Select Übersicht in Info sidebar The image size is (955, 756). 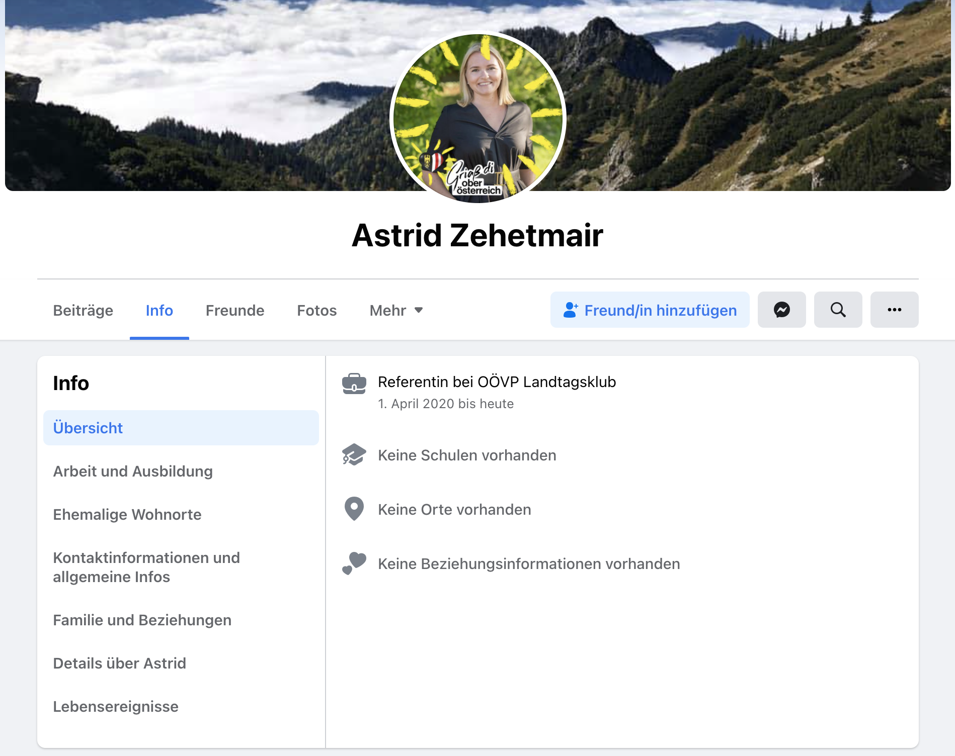click(181, 428)
